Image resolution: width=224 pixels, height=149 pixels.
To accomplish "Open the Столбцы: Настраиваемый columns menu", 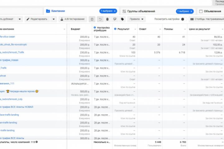I will click(x=207, y=19).
